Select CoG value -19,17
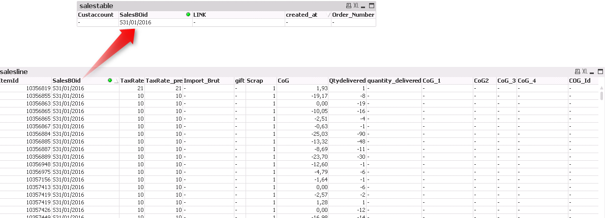 tap(319, 96)
